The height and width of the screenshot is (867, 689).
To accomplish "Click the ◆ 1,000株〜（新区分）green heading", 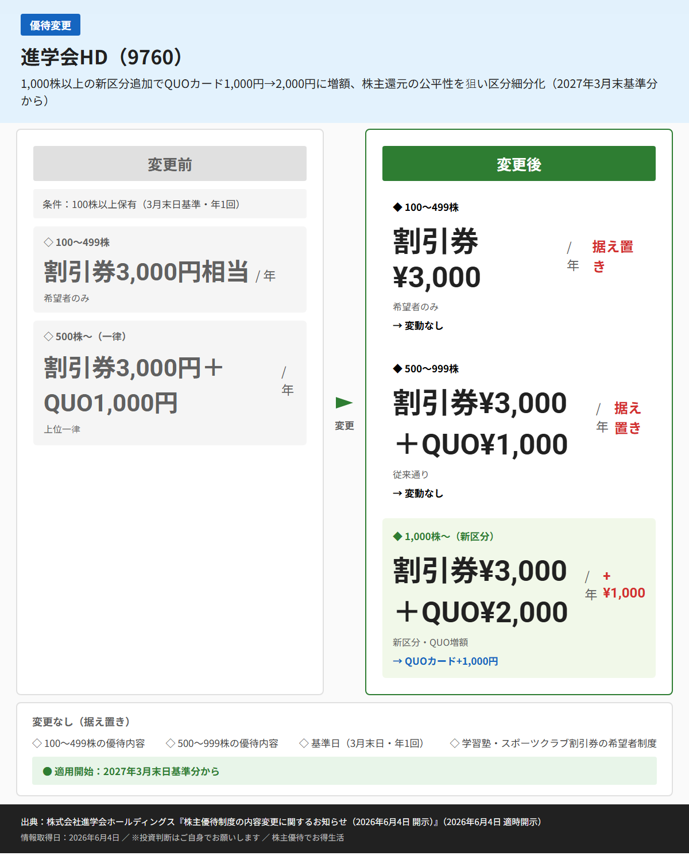I will tap(445, 537).
